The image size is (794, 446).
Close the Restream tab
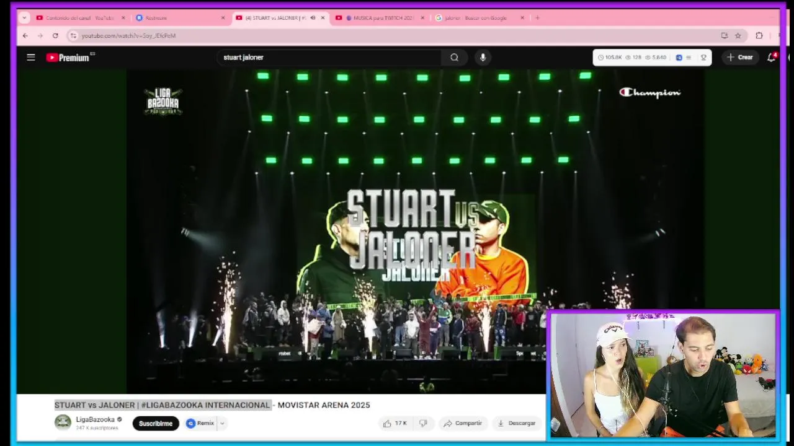[x=223, y=18]
